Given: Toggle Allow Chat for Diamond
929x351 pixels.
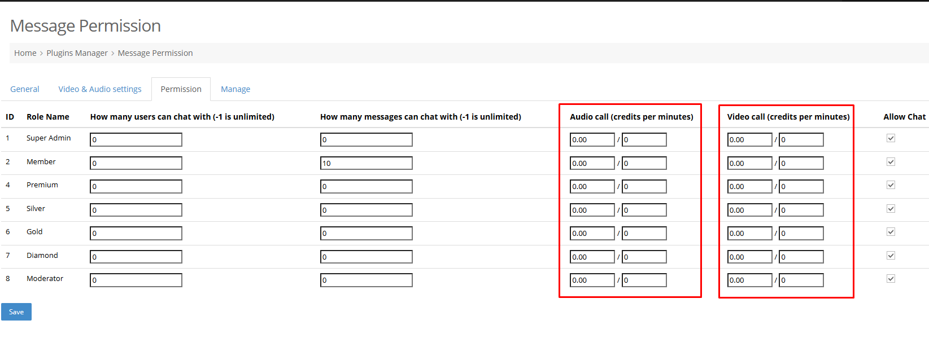Looking at the screenshot, I should [x=891, y=256].
